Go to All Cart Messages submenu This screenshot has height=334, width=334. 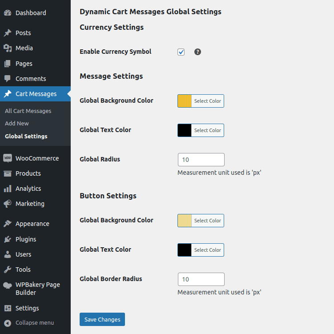[x=28, y=111]
